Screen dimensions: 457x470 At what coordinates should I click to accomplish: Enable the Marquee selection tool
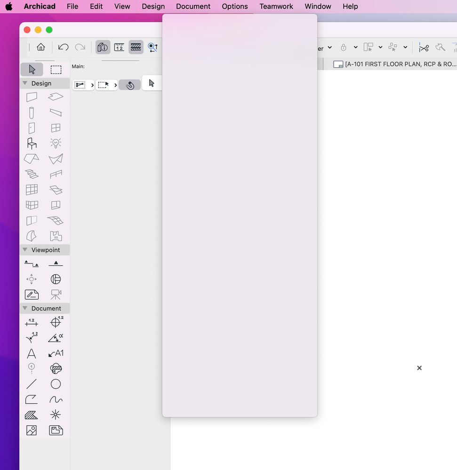(x=56, y=69)
